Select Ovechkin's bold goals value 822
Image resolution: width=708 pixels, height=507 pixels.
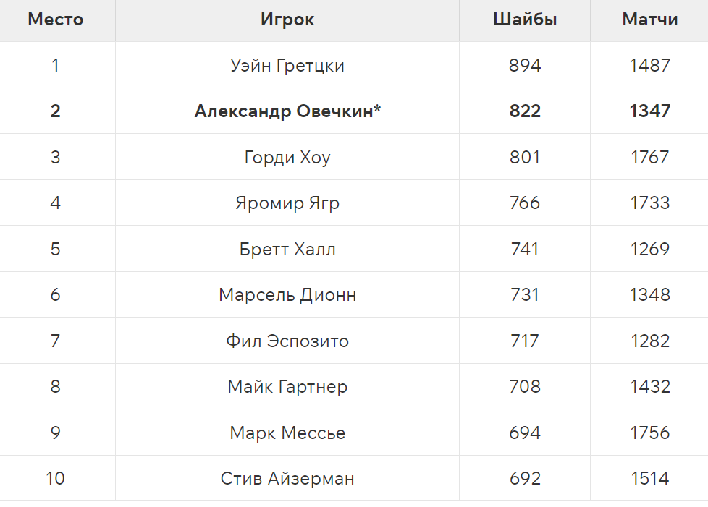click(x=525, y=111)
